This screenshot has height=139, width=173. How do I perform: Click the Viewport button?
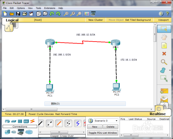(163, 20)
